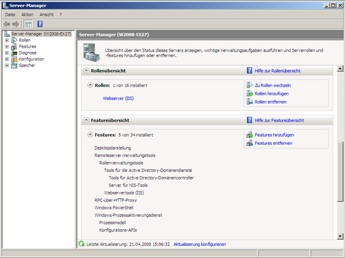
Task: Click the Speicher tree icon
Action: (14, 66)
